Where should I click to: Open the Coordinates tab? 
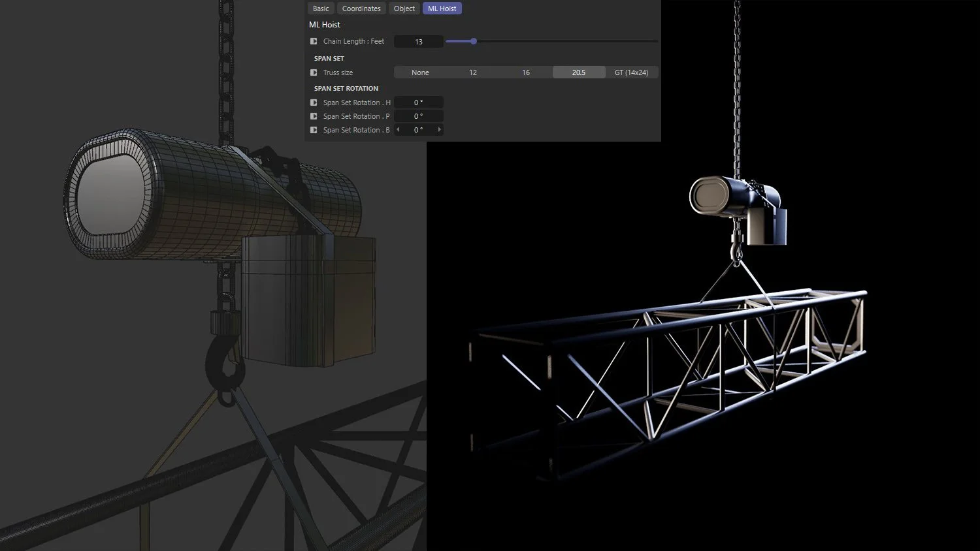tap(361, 8)
